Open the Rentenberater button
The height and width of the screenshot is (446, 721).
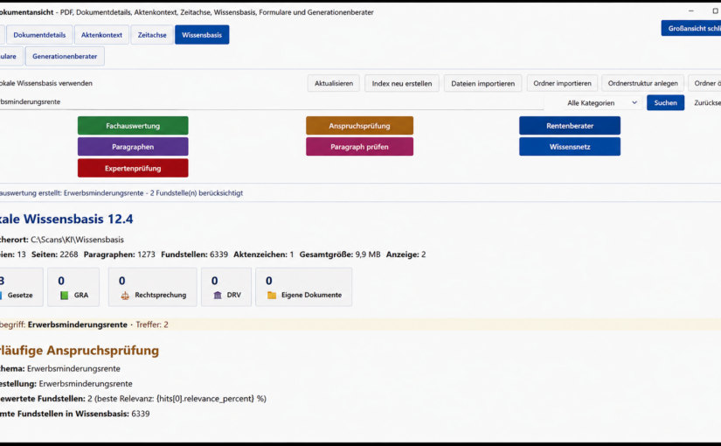570,126
